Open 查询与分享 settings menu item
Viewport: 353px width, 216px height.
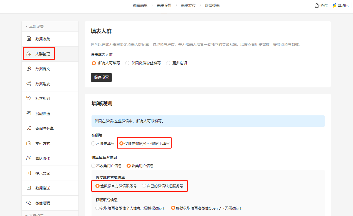50,128
